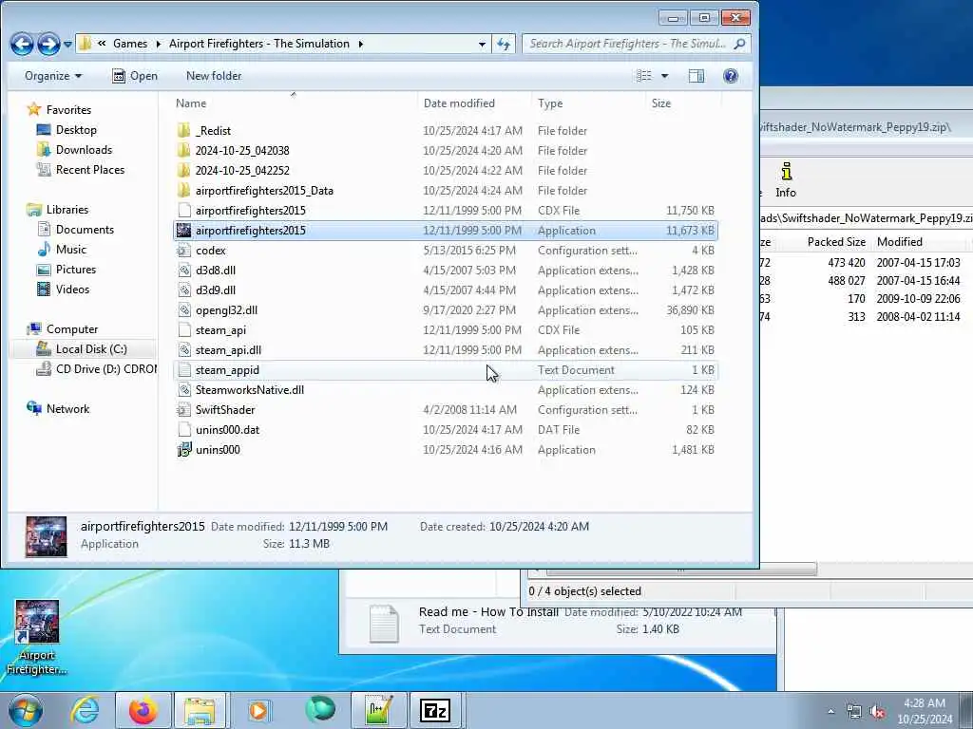
Task: Select the steam_appid text document icon
Action: pos(183,369)
